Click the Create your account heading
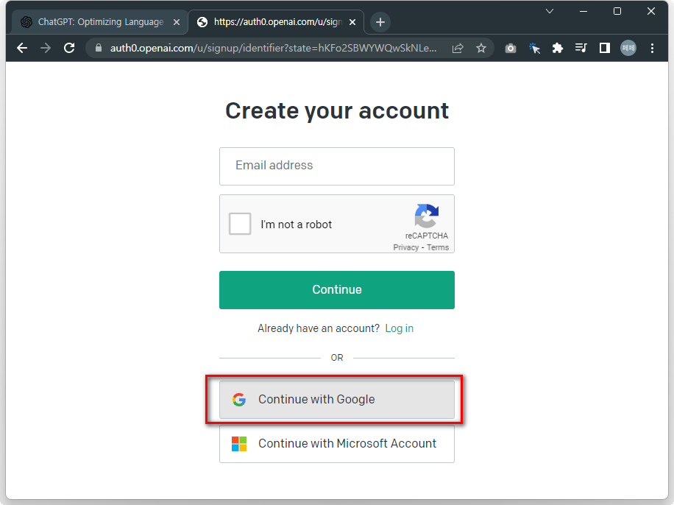Viewport: 674px width, 505px height. click(x=336, y=111)
